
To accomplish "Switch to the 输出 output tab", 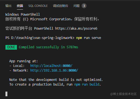I will pos(8,6).
